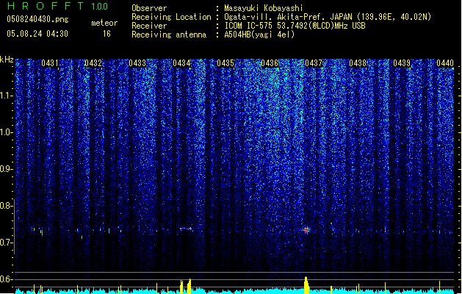
Task: Click the 0440 time marker
Action: [x=445, y=63]
